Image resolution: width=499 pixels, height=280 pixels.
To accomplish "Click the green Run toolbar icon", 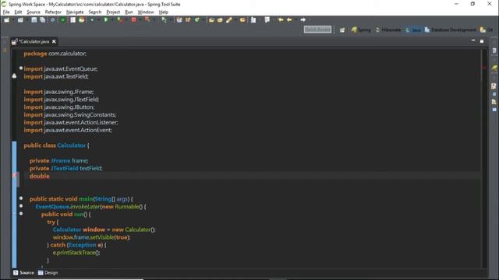I will [x=106, y=20].
